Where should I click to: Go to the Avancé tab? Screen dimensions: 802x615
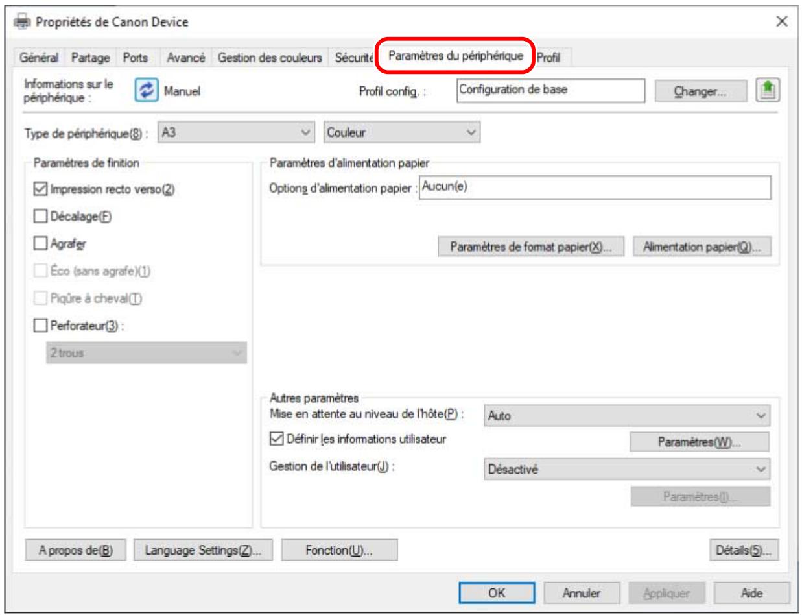(x=186, y=58)
